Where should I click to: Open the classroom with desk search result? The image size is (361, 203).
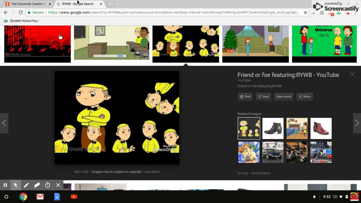[x=111, y=43]
